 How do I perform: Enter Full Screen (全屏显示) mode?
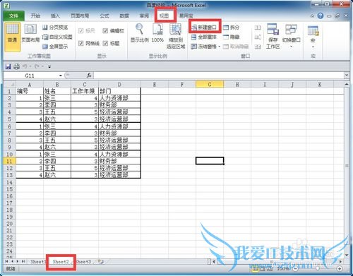(55, 47)
